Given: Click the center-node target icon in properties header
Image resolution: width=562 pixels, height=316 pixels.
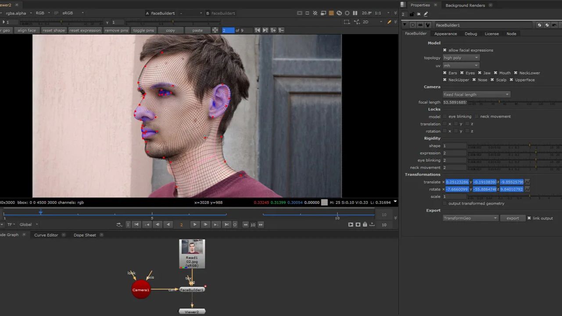Looking at the screenshot, I should (x=412, y=25).
